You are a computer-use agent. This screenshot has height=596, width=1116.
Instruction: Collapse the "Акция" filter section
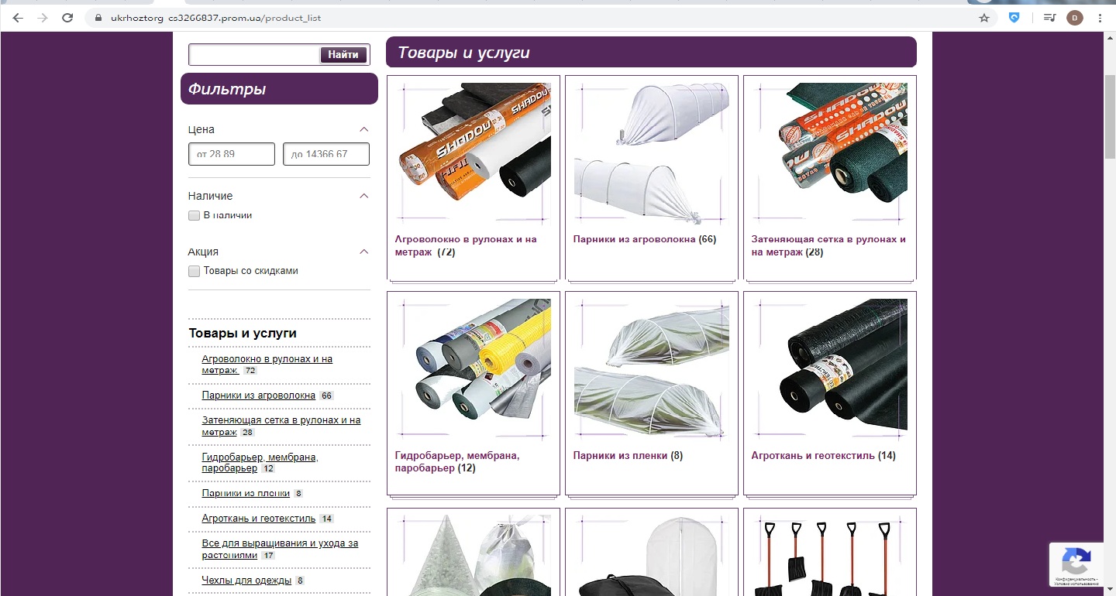click(x=363, y=252)
